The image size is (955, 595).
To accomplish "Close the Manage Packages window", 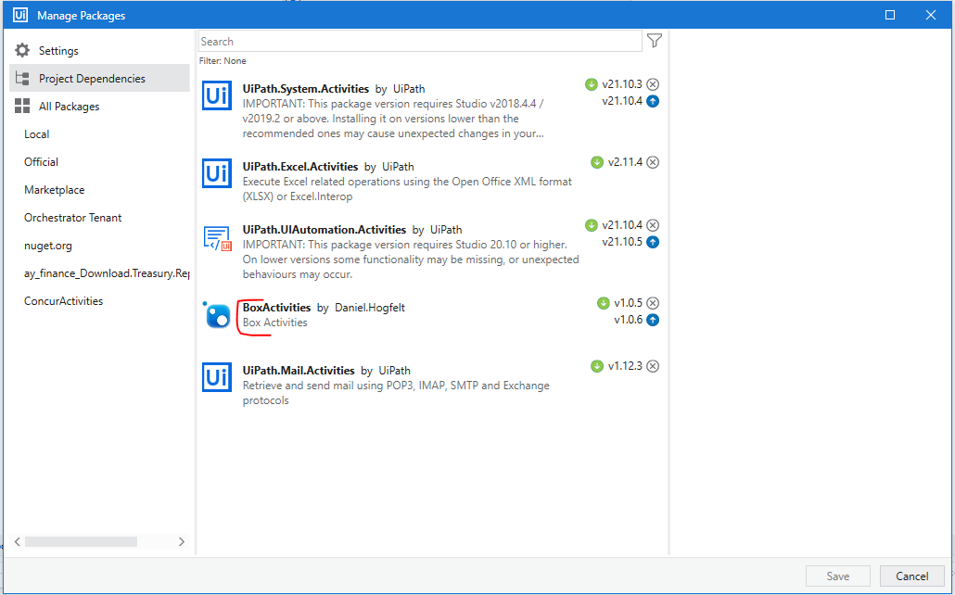I will pyautogui.click(x=931, y=15).
